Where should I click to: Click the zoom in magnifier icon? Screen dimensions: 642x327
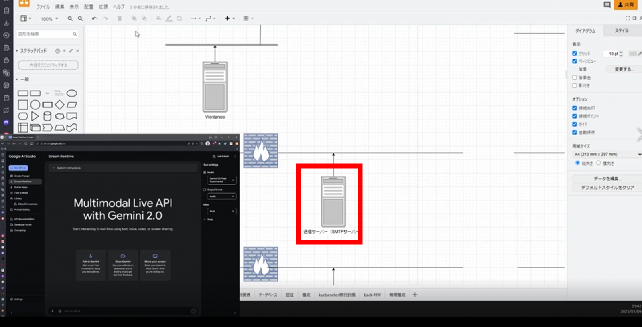tap(70, 18)
